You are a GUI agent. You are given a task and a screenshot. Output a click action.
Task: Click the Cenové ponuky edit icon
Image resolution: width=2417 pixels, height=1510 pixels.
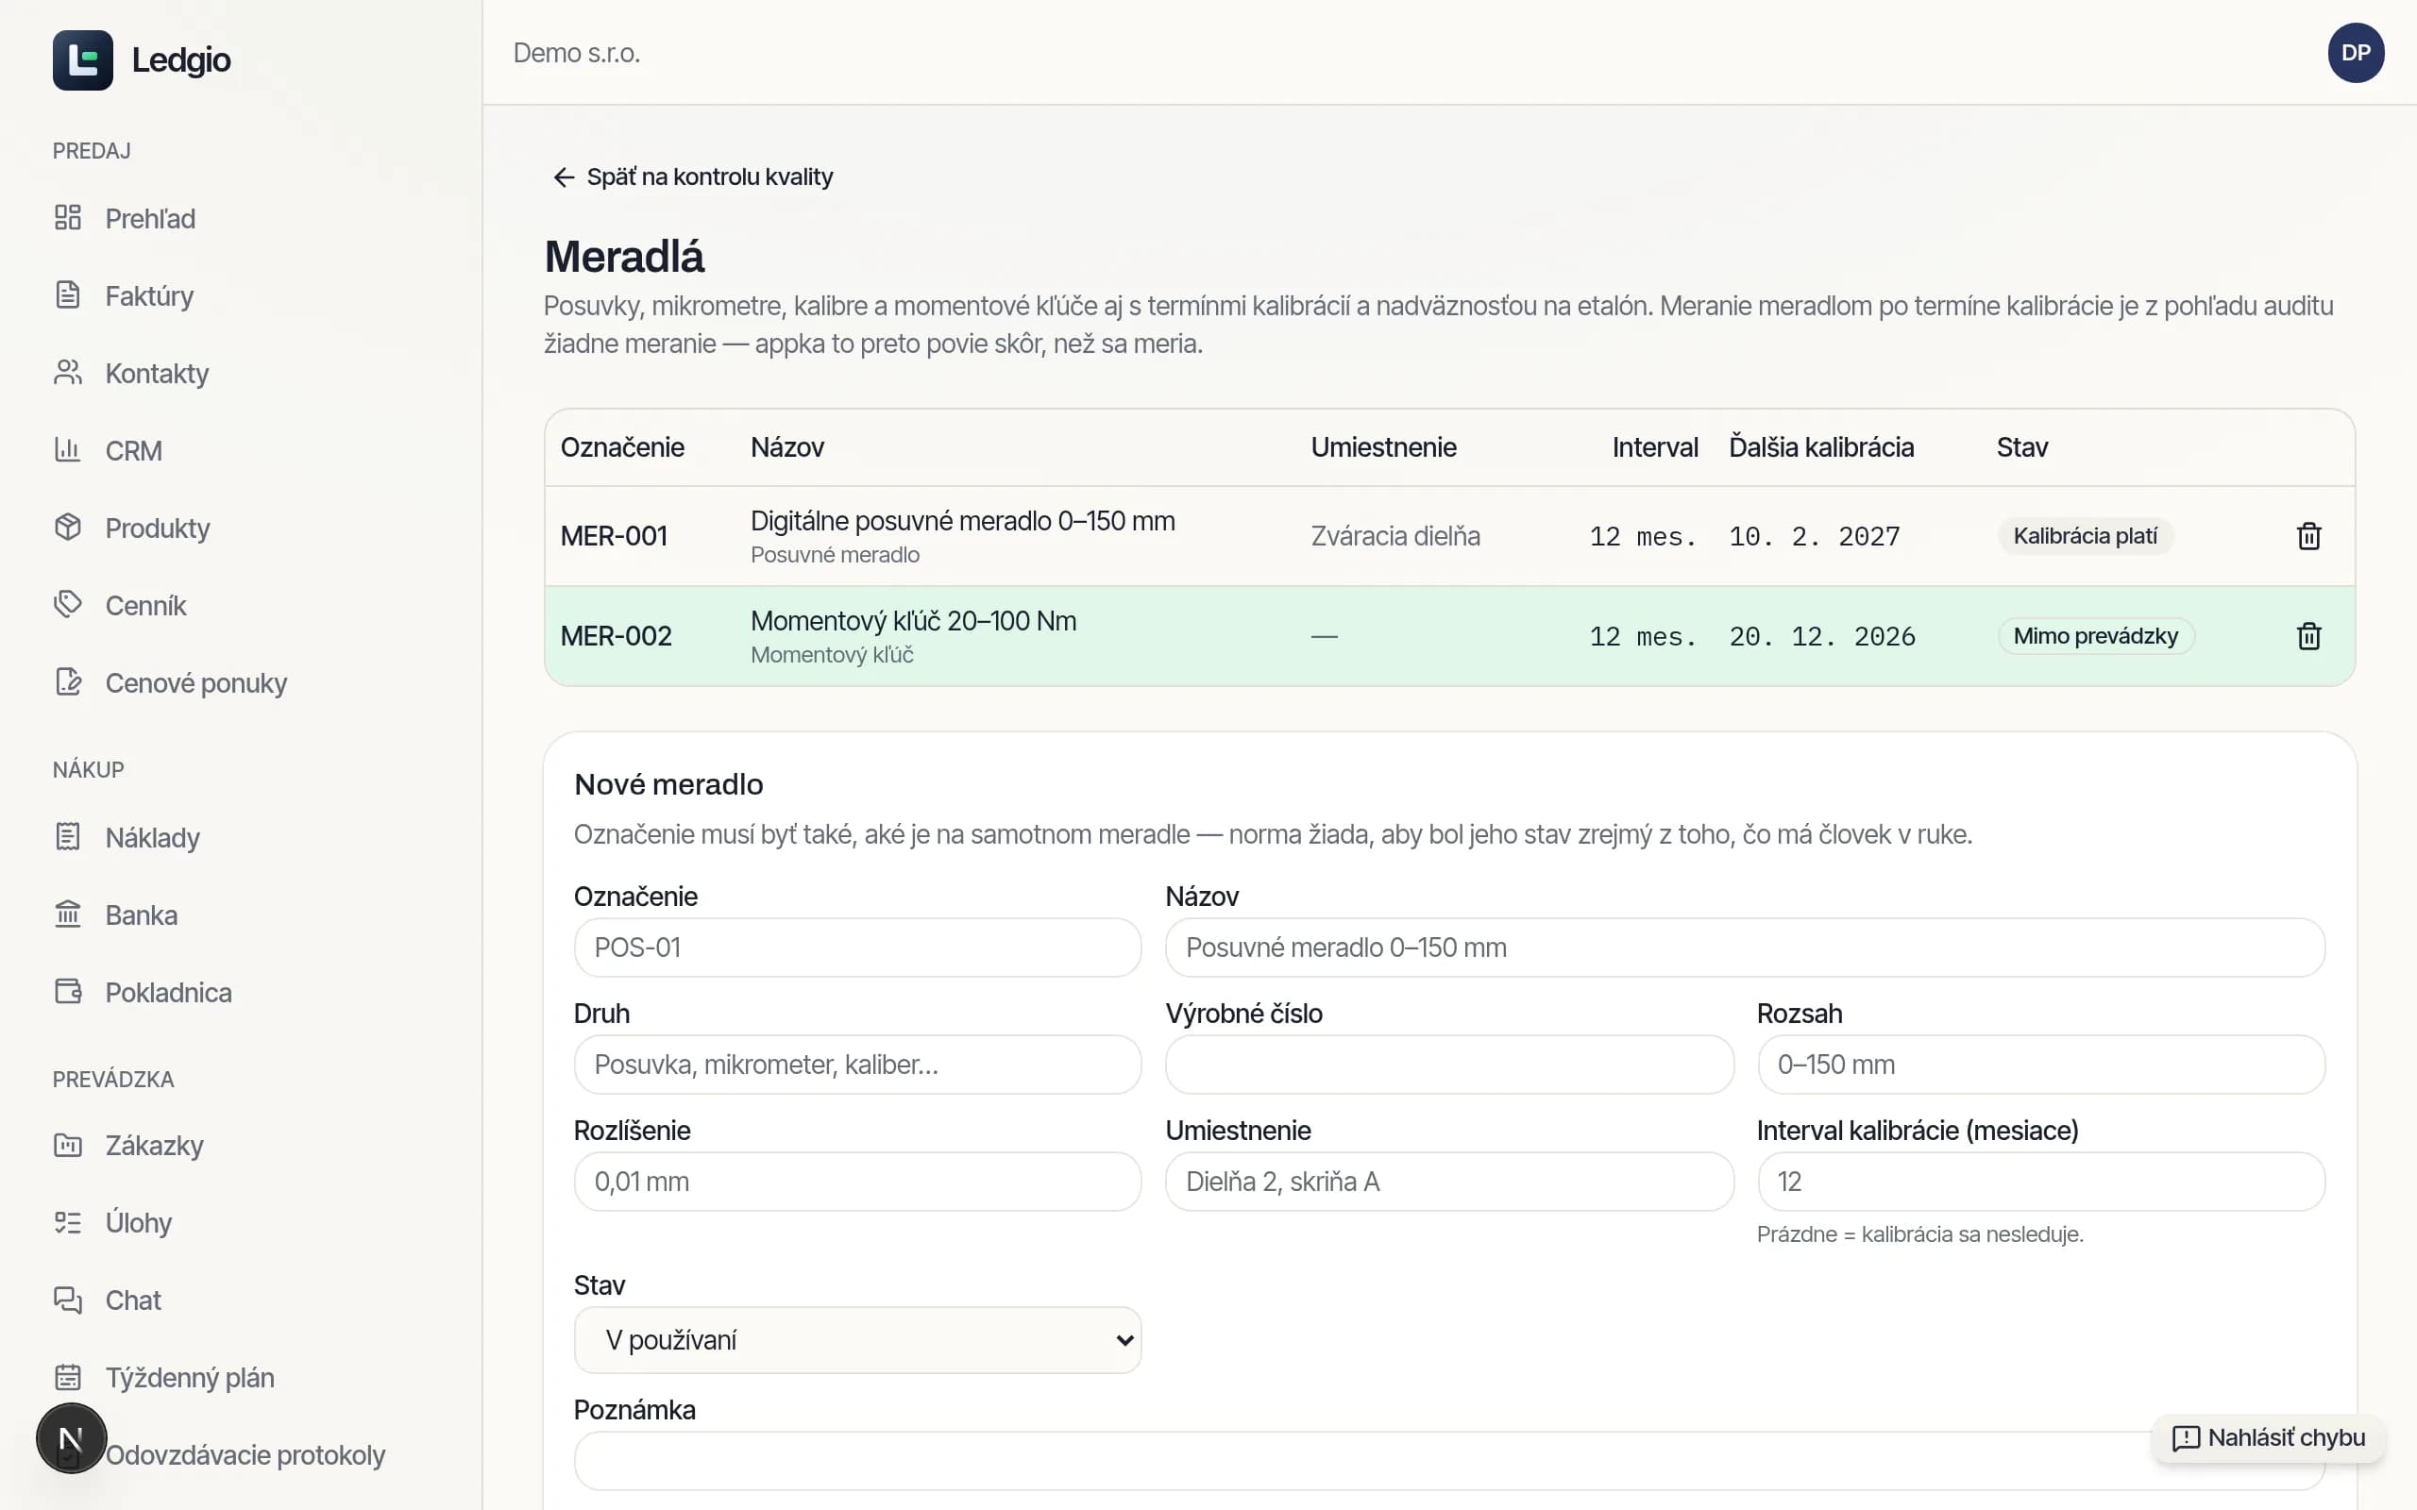click(x=68, y=682)
